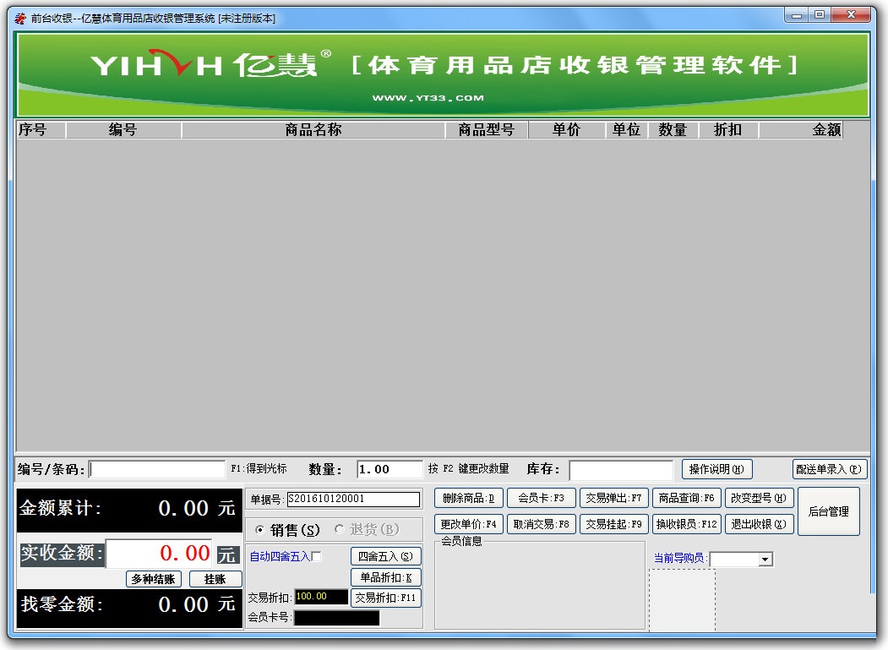The image size is (888, 650).
Task: Suspend transaction using 交易挂起 F9
Action: 614,523
